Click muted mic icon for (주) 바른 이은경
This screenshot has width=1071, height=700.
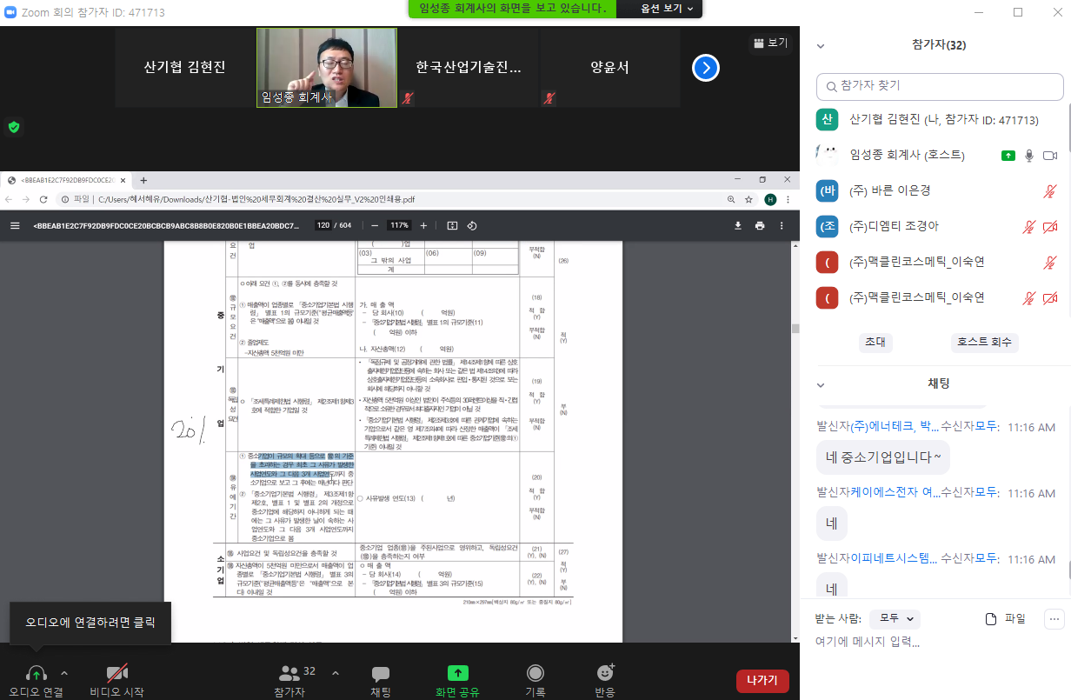pyautogui.click(x=1050, y=190)
